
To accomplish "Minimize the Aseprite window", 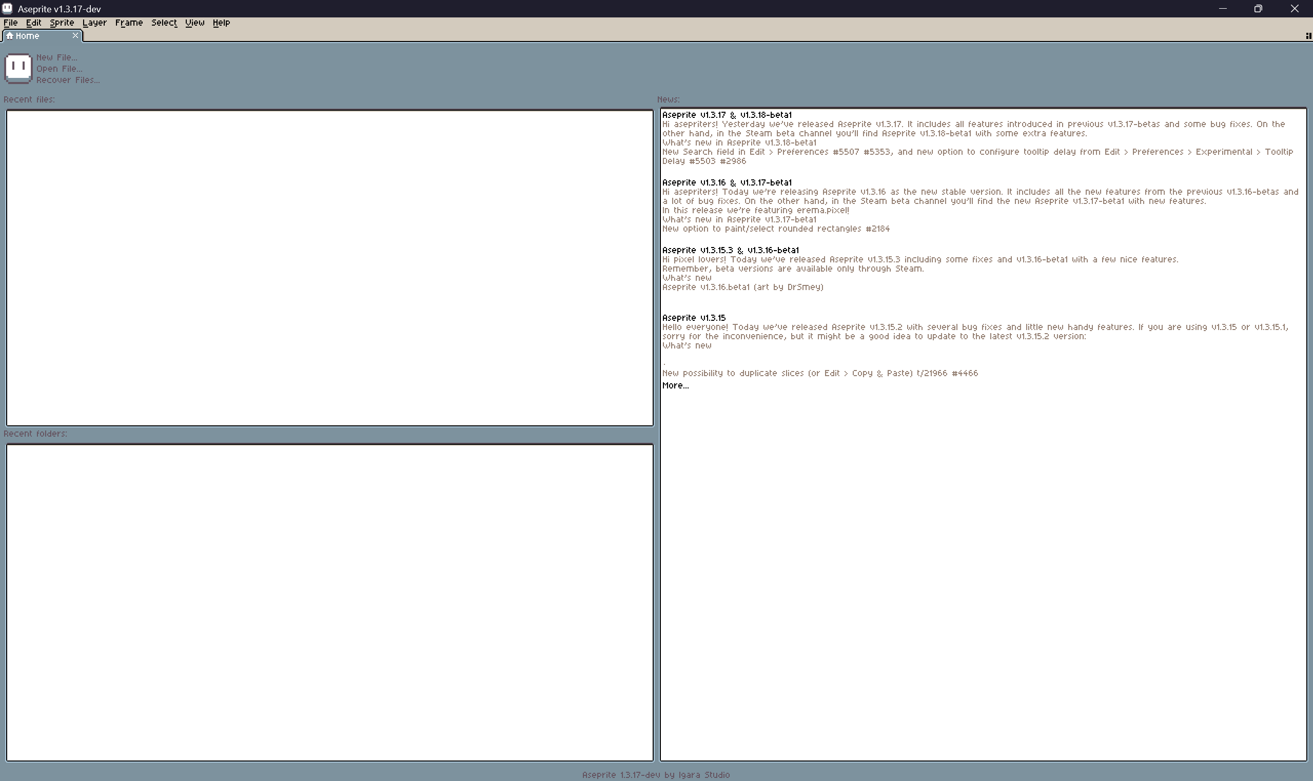I will click(x=1222, y=8).
